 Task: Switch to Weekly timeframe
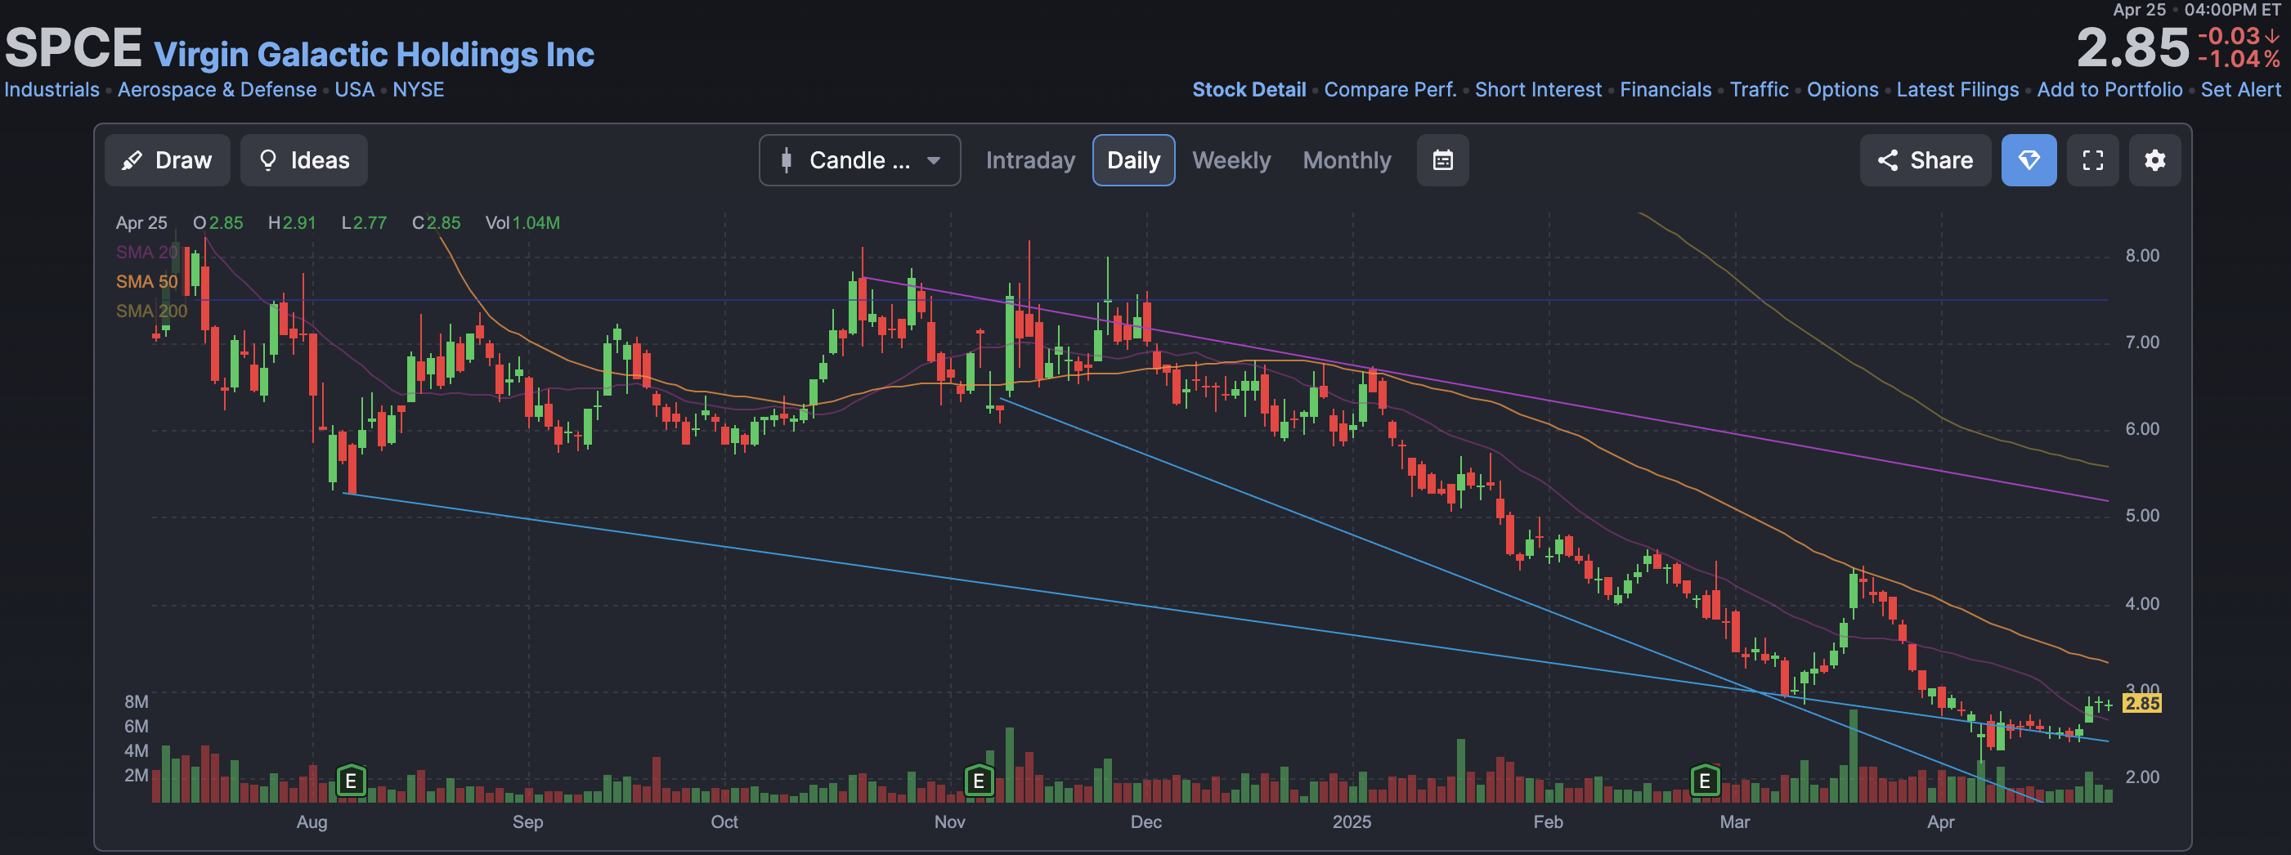tap(1231, 160)
